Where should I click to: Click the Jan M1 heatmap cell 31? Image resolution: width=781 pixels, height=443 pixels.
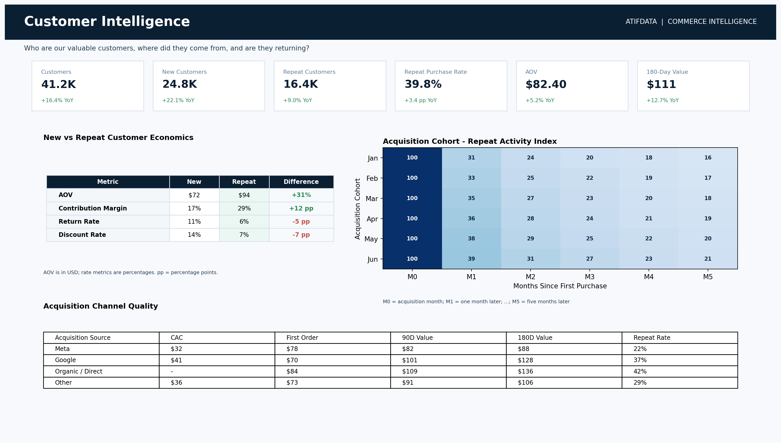(471, 158)
